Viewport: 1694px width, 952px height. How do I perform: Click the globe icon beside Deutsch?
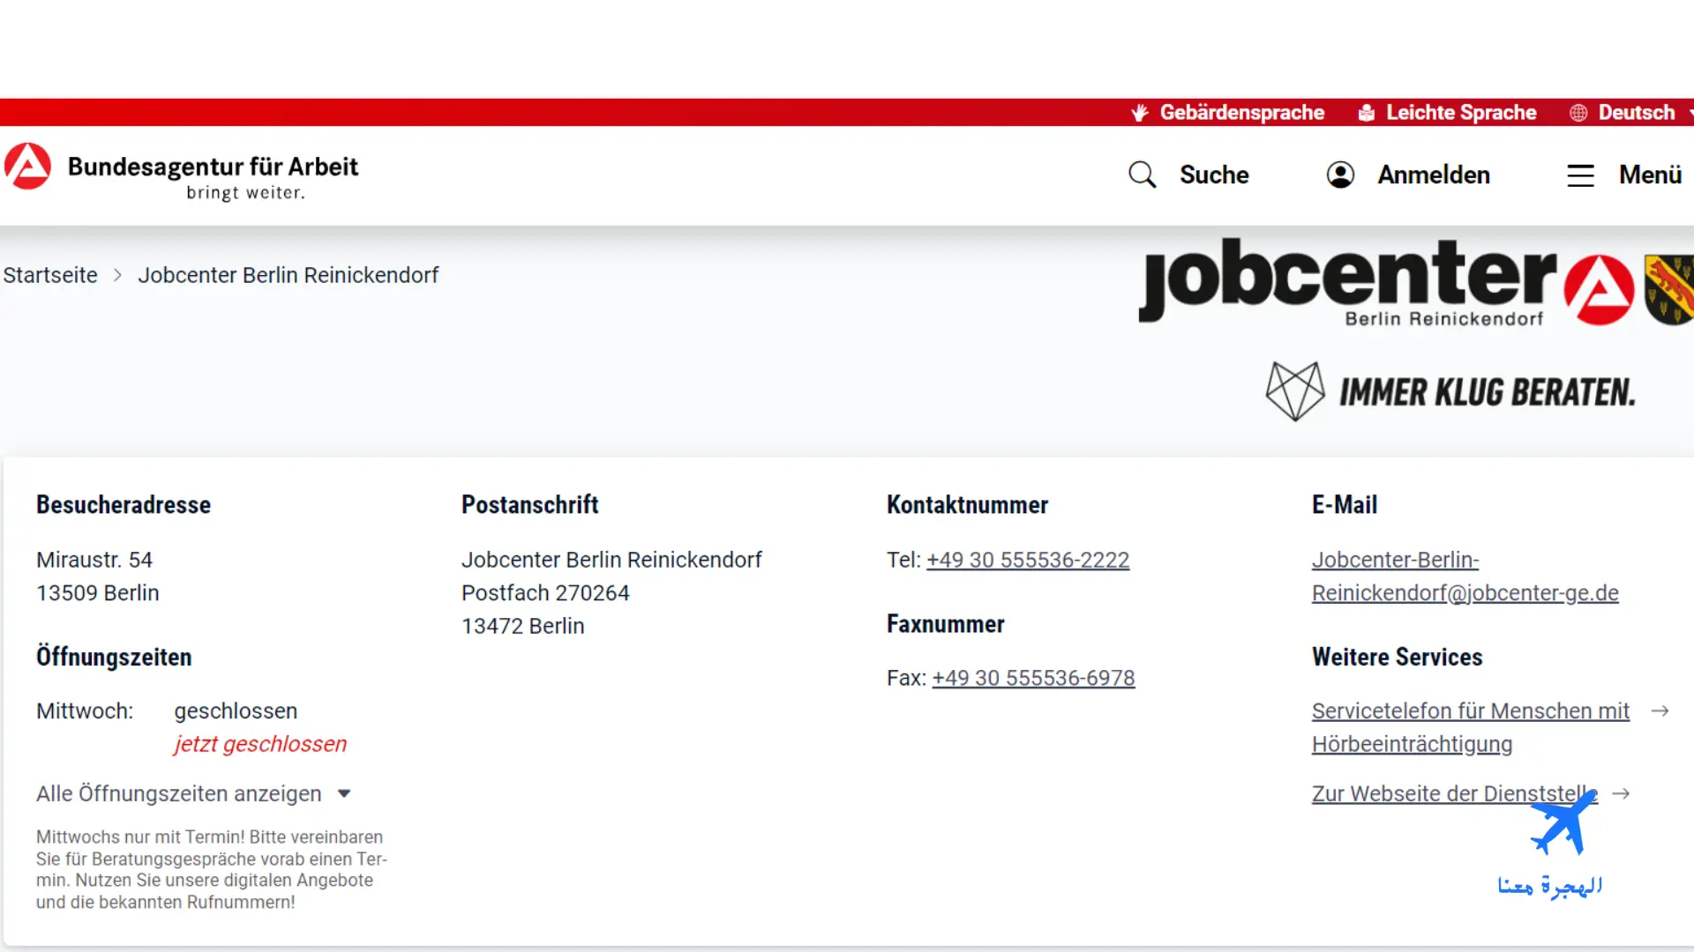click(x=1578, y=113)
